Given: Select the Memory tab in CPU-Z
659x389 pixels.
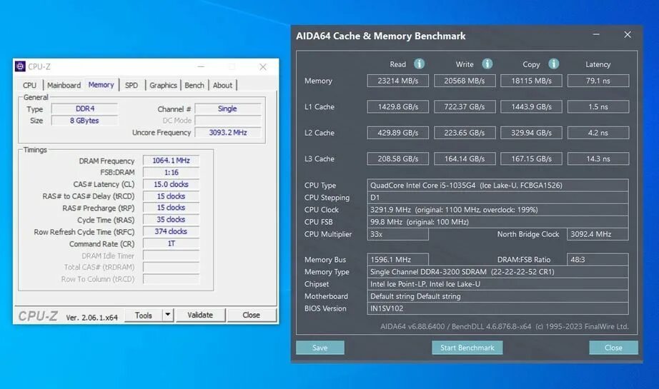Looking at the screenshot, I should 101,85.
